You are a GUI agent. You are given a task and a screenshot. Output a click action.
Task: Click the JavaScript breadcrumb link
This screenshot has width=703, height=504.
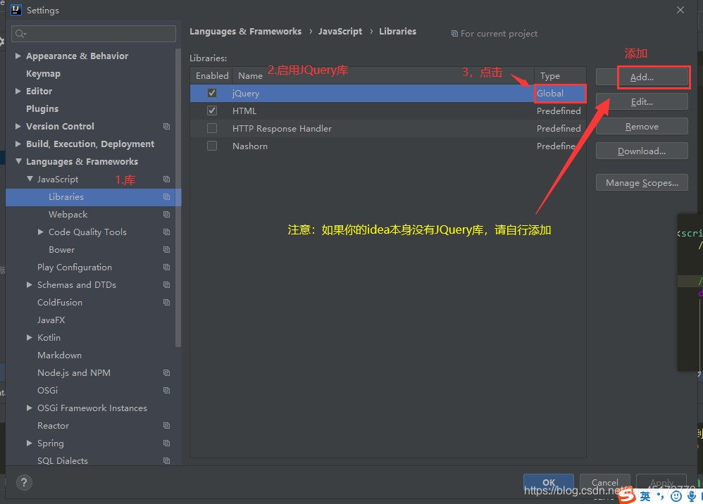pos(340,32)
